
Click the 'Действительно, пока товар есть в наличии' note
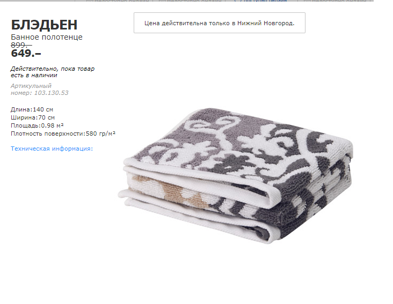(x=53, y=72)
